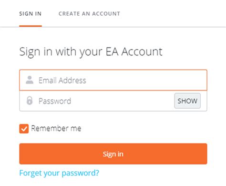Open the Forget your password link
The height and width of the screenshot is (186, 226).
(59, 173)
